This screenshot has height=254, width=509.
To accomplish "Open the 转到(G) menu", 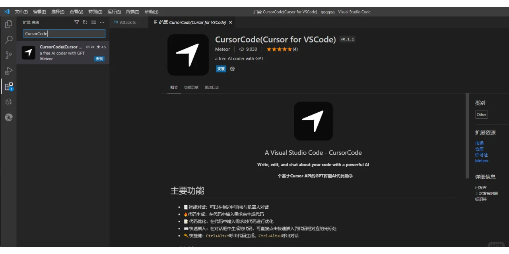I will click(x=95, y=12).
